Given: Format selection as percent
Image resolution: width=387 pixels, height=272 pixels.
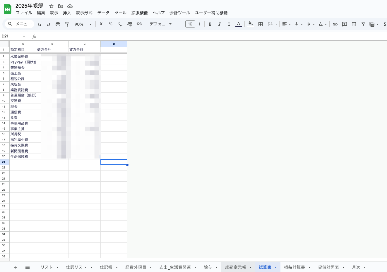Looking at the screenshot, I should coord(110,24).
